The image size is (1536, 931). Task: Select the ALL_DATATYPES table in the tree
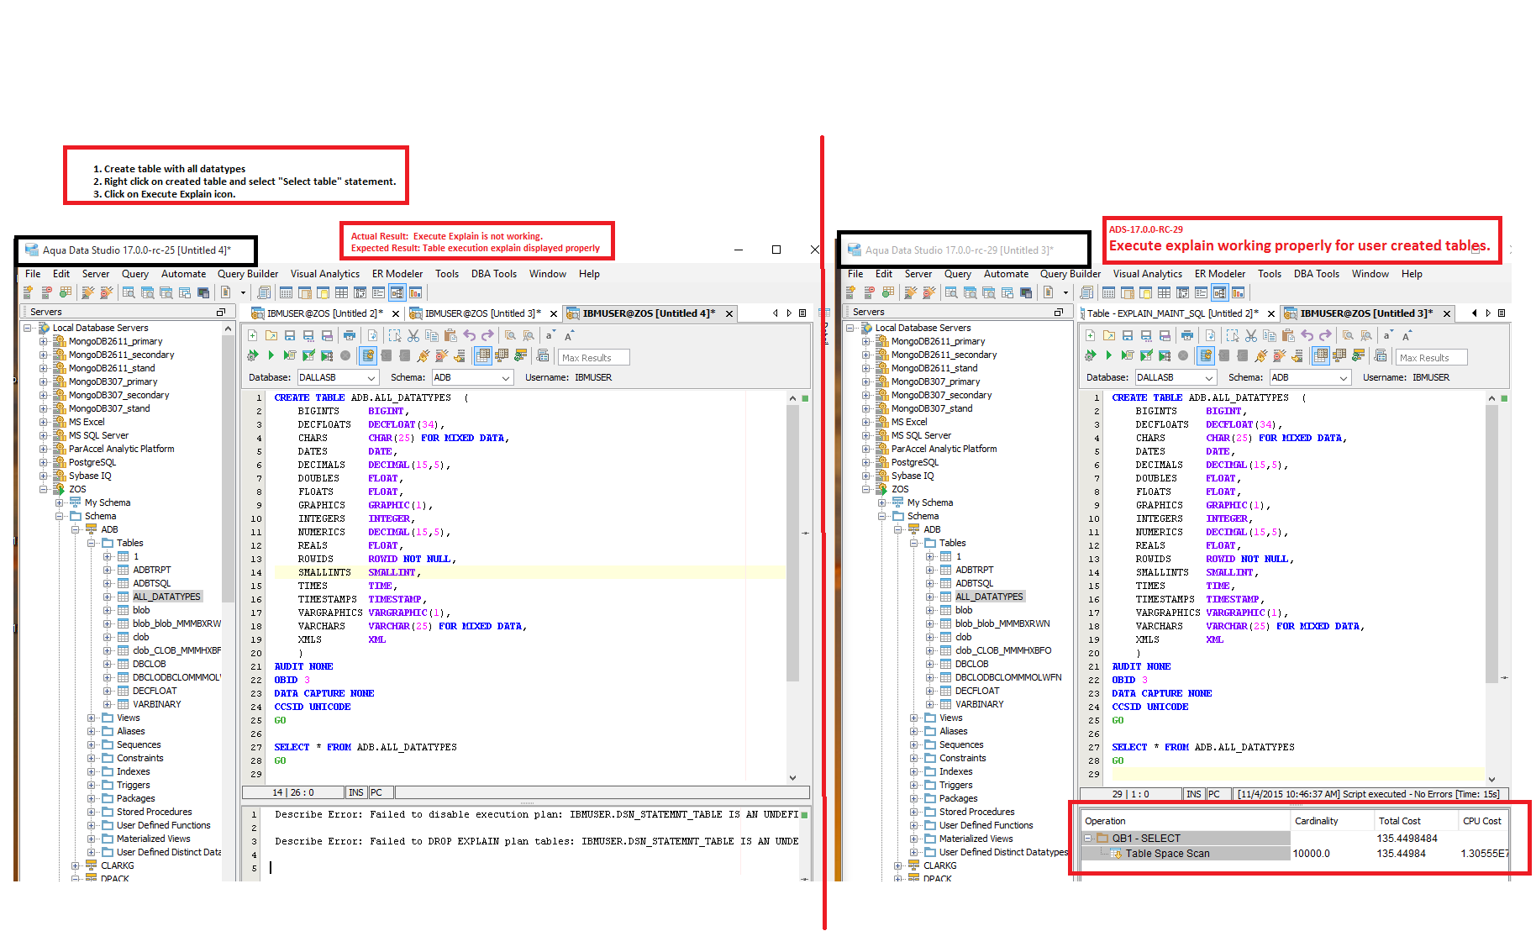click(x=167, y=596)
